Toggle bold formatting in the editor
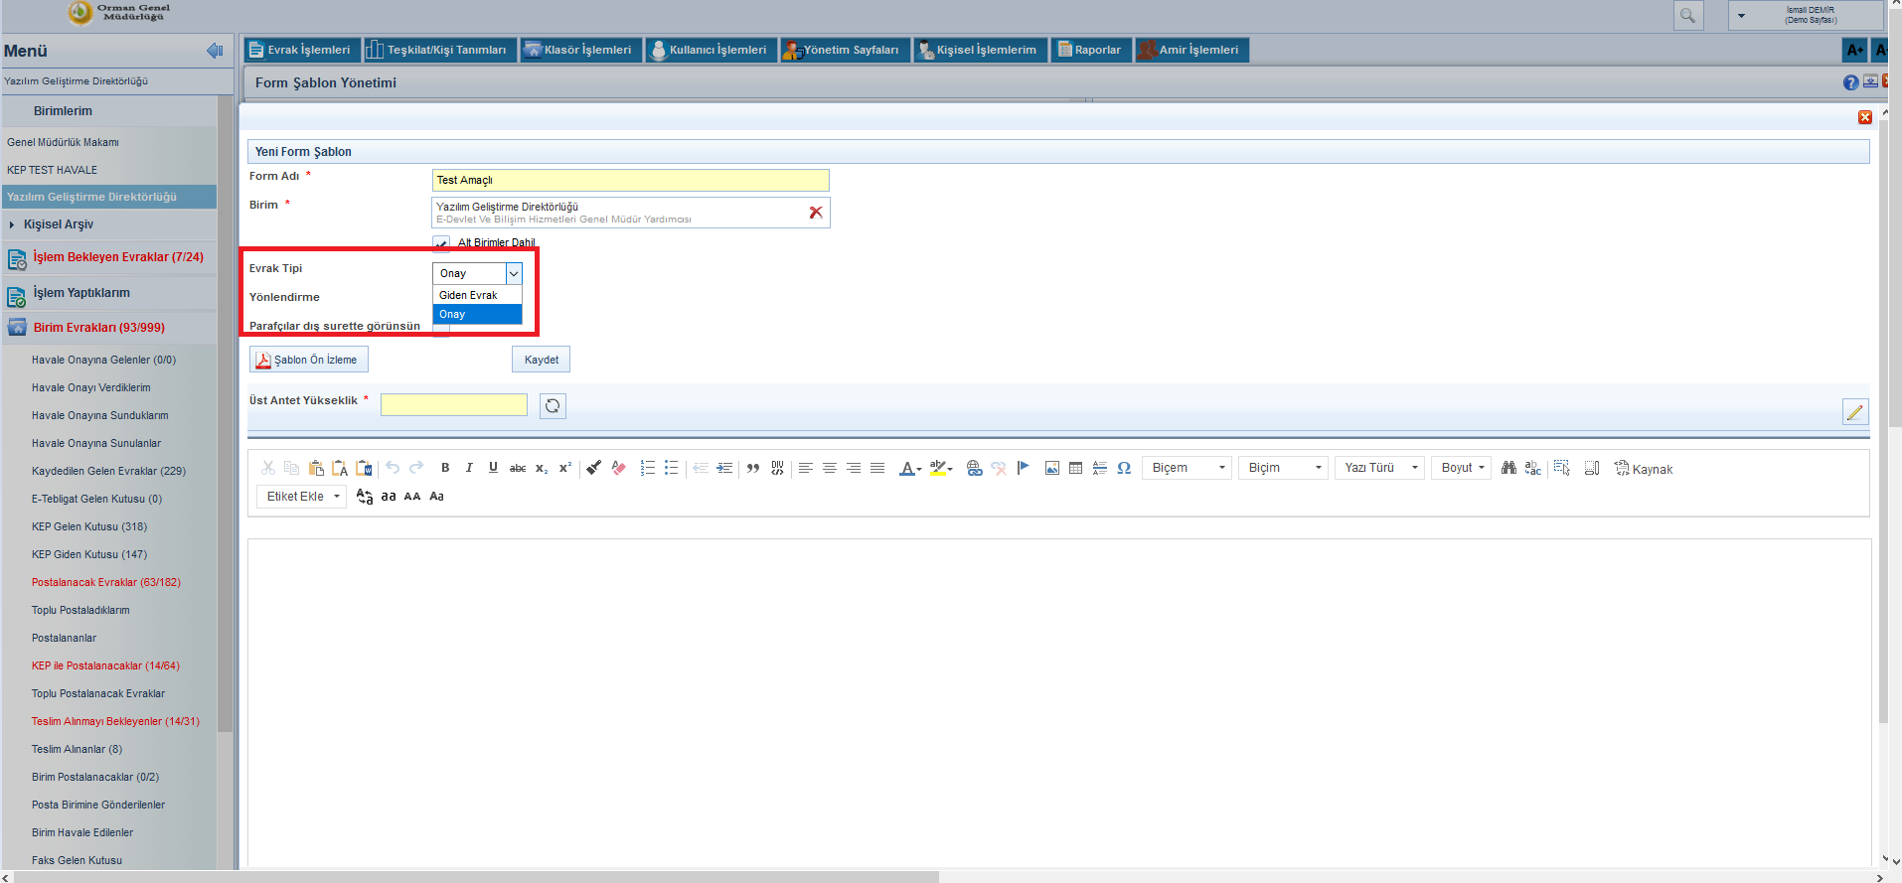Image resolution: width=1902 pixels, height=883 pixels. tap(445, 468)
